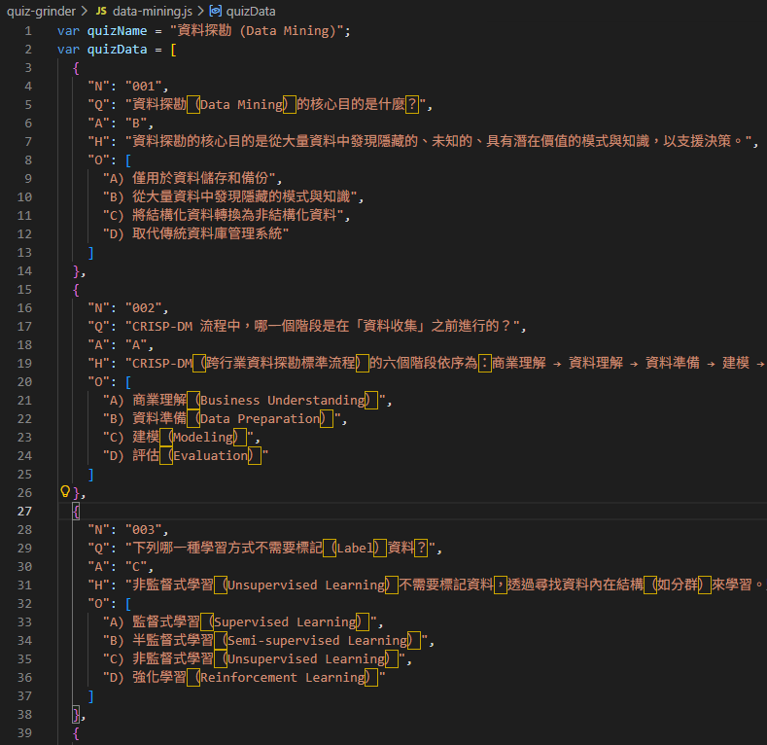Place cursor on quizName variable
Image resolution: width=767 pixels, height=745 pixels.
point(118,31)
